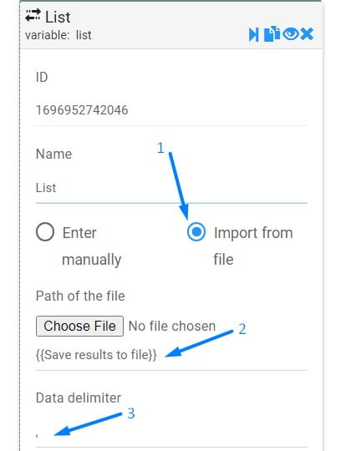The height and width of the screenshot is (451, 356).
Task: Remove the List block with X icon
Action: tap(307, 34)
